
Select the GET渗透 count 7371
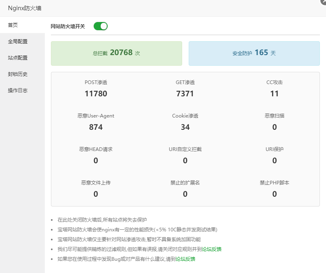185,94
